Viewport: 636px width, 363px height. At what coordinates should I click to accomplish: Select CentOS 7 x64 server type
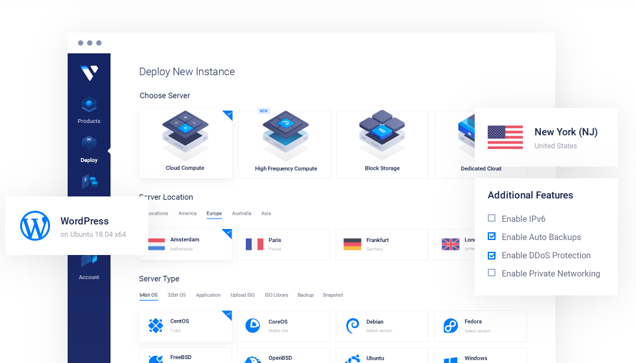[185, 326]
